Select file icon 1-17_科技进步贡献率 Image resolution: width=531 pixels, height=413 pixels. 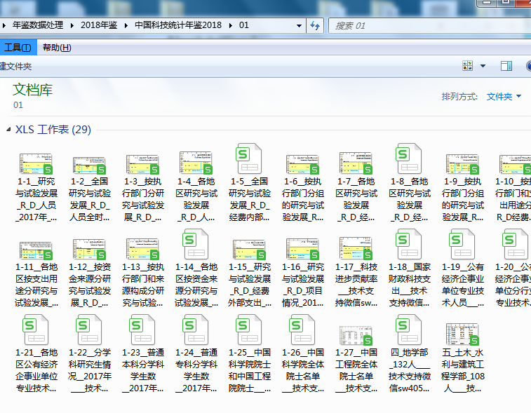coord(356,248)
